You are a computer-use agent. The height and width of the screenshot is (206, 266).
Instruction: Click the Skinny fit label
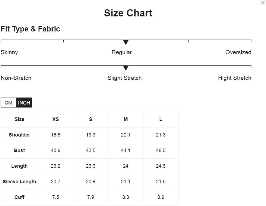click(x=9, y=52)
